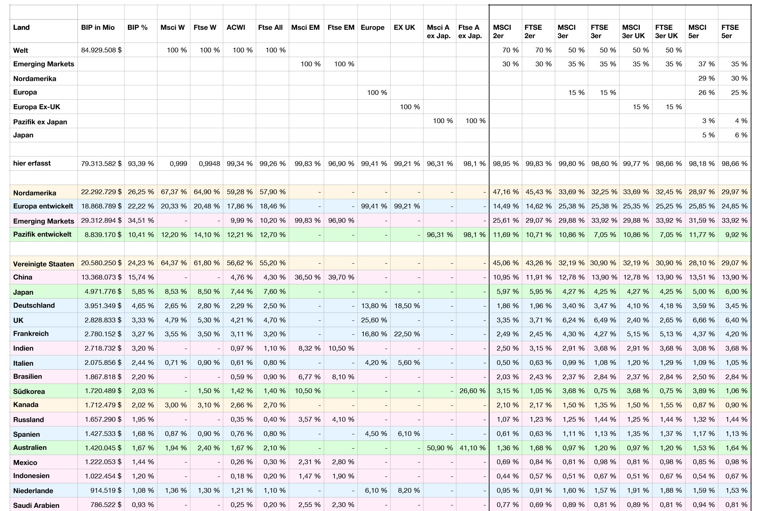
Task: Select the "Frankreich" row label
Action: [31, 334]
